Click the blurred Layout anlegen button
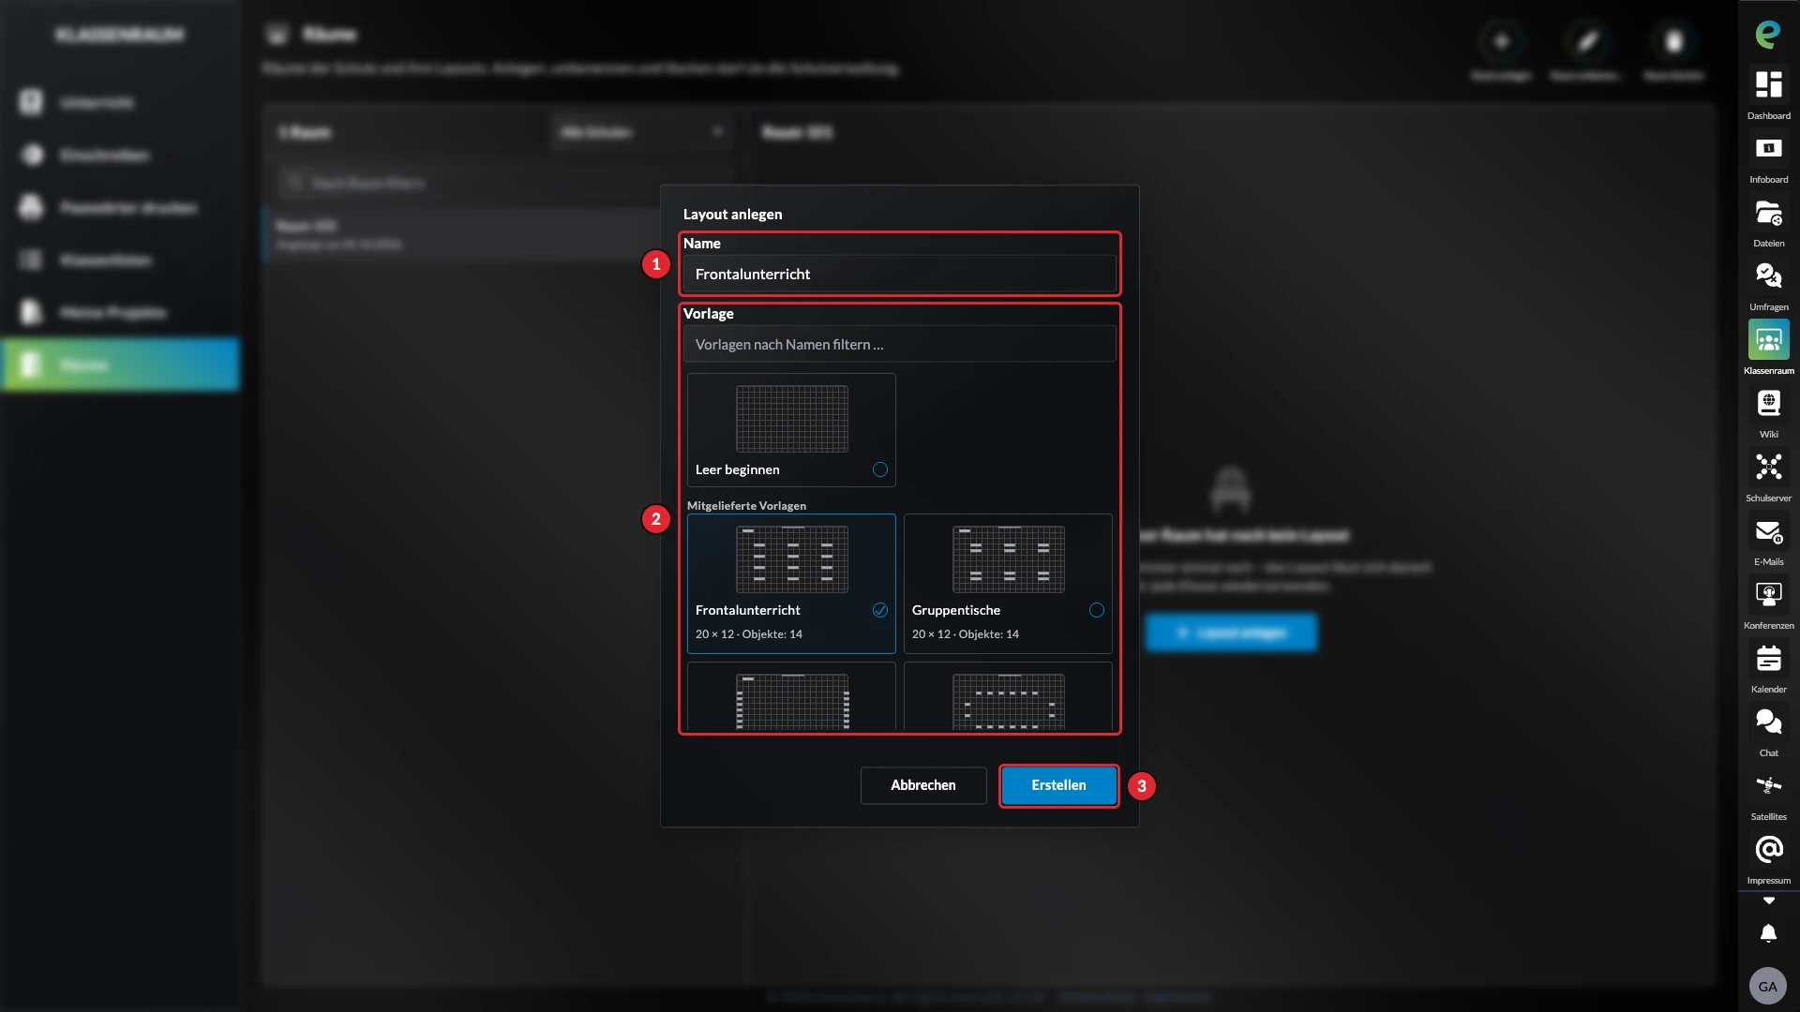Viewport: 1800px width, 1012px height. (1231, 632)
